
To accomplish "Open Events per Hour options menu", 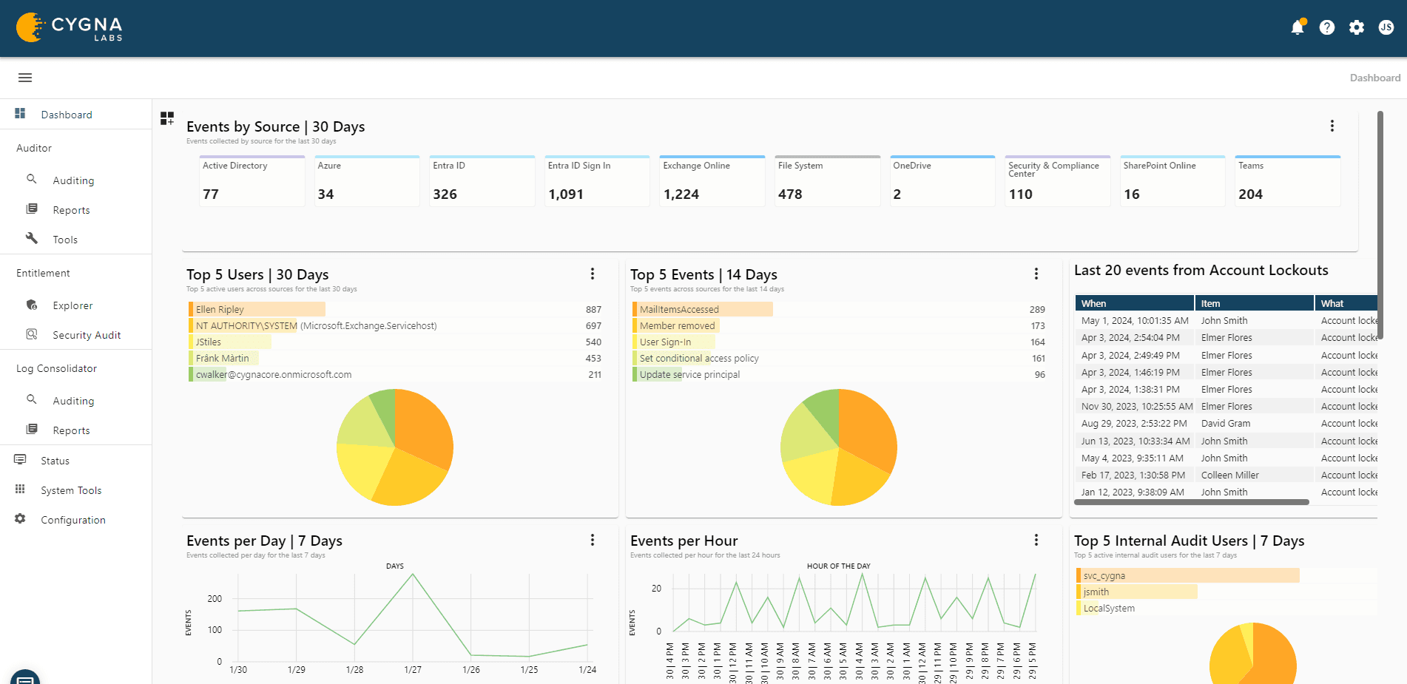I will [x=1036, y=541].
